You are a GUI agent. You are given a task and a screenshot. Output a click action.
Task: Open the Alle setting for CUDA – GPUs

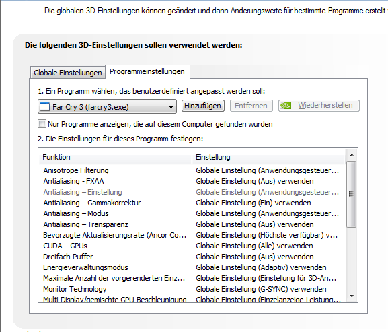click(x=254, y=246)
